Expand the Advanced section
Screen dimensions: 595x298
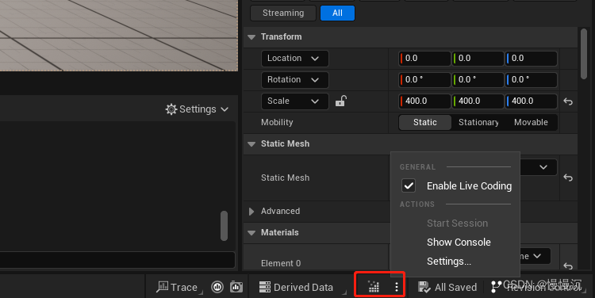[251, 211]
